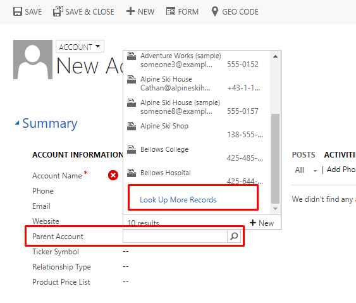Click the lookup list scrollbar down arrow
Image resolution: width=356 pixels, height=303 pixels.
point(276,209)
